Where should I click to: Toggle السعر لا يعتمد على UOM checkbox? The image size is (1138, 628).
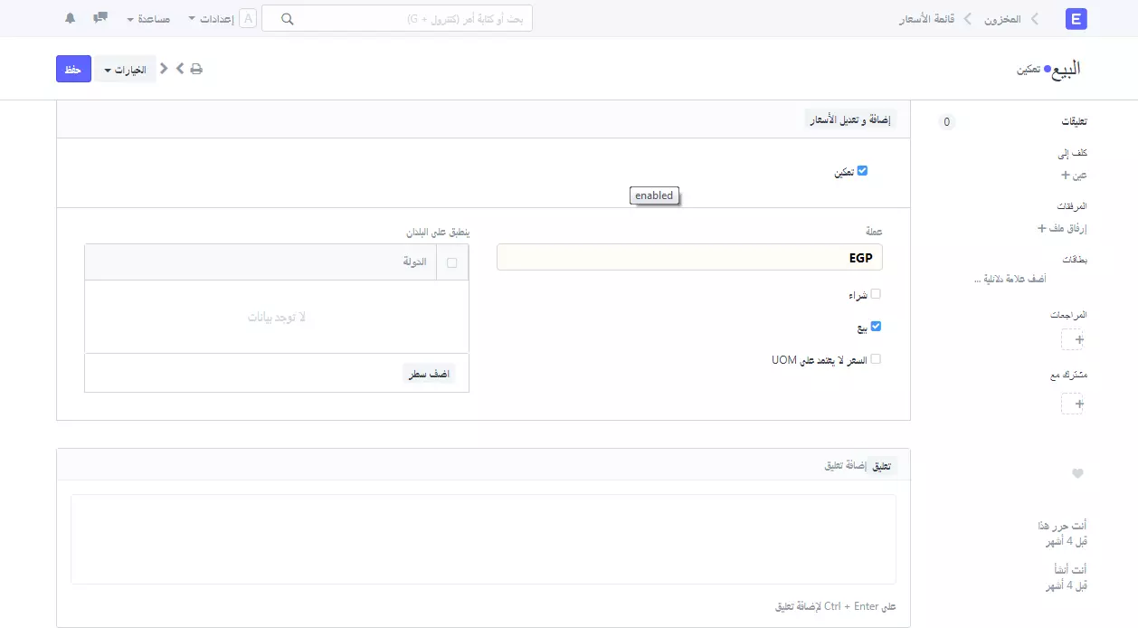pyautogui.click(x=876, y=359)
